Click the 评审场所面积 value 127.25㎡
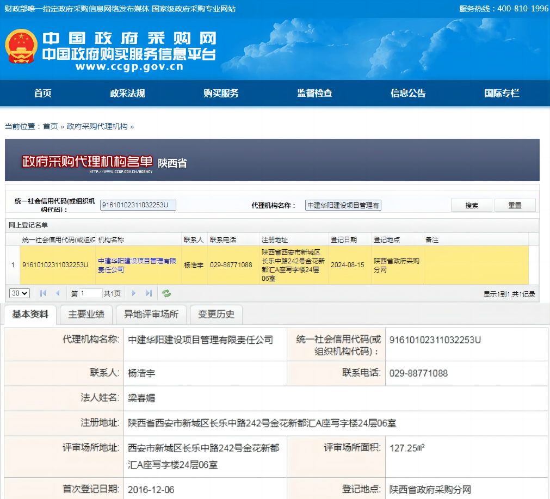 pyautogui.click(x=407, y=448)
